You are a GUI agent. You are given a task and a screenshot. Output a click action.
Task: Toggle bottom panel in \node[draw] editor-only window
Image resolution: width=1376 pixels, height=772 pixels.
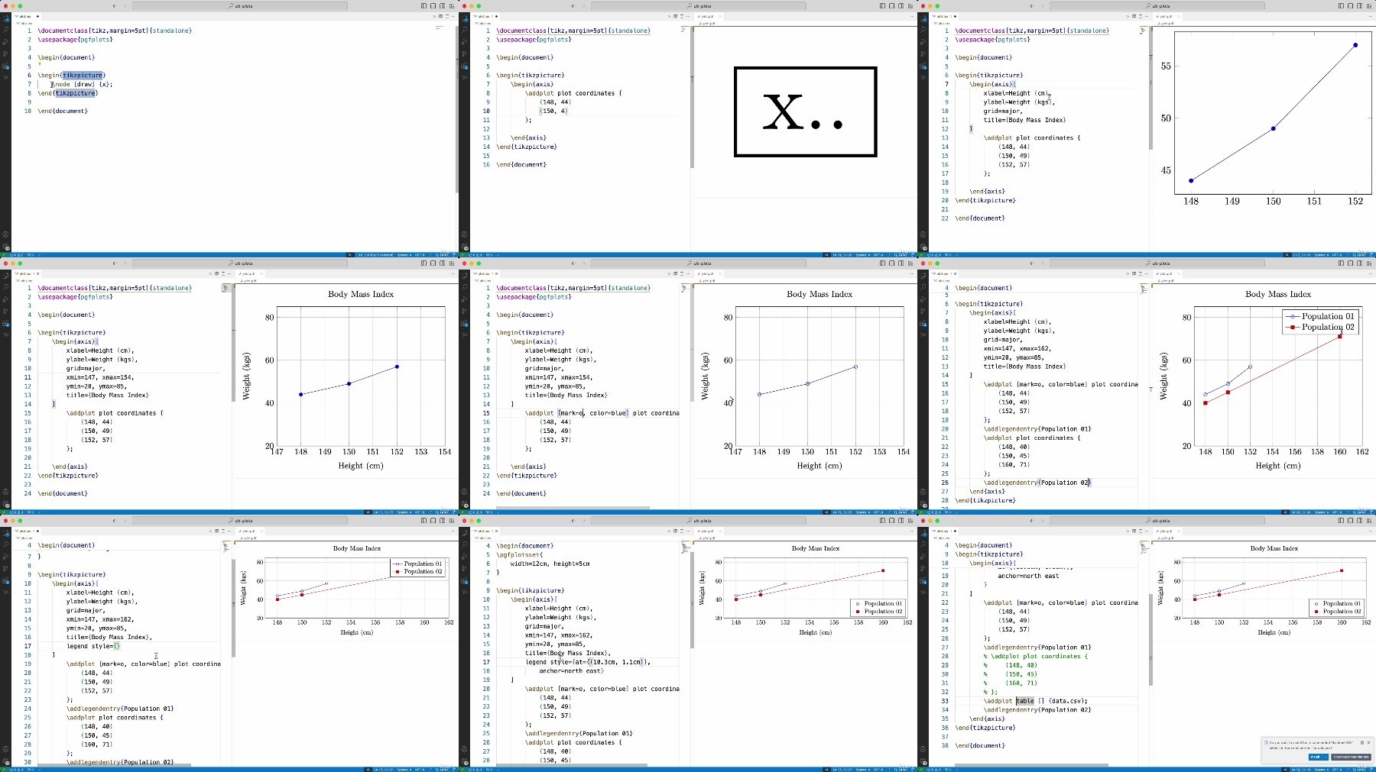433,6
